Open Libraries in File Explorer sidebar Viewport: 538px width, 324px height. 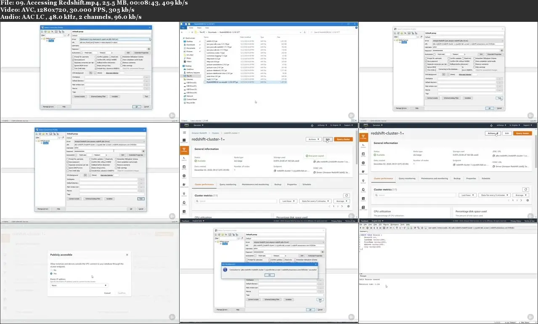[x=189, y=79]
